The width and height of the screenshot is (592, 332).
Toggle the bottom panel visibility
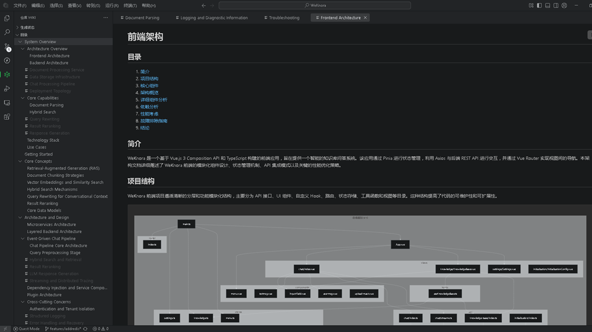(547, 5)
